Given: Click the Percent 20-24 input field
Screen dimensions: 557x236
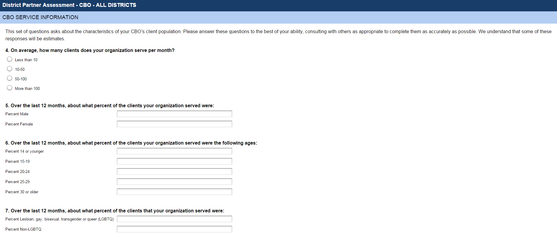Looking at the screenshot, I should (174, 171).
